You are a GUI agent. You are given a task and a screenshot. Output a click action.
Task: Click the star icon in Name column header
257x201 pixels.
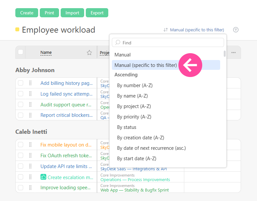click(89, 53)
